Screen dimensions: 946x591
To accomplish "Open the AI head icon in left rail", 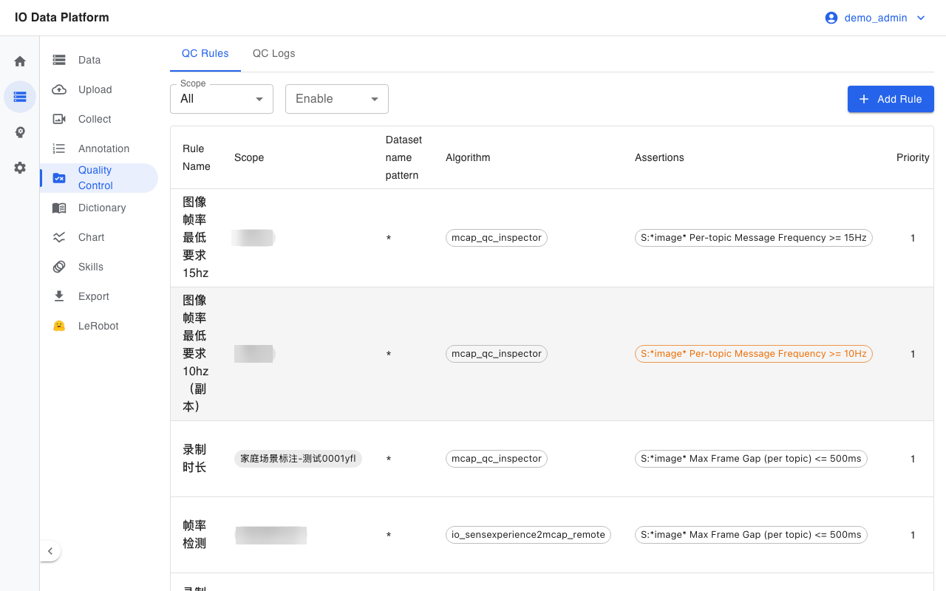I will point(20,132).
